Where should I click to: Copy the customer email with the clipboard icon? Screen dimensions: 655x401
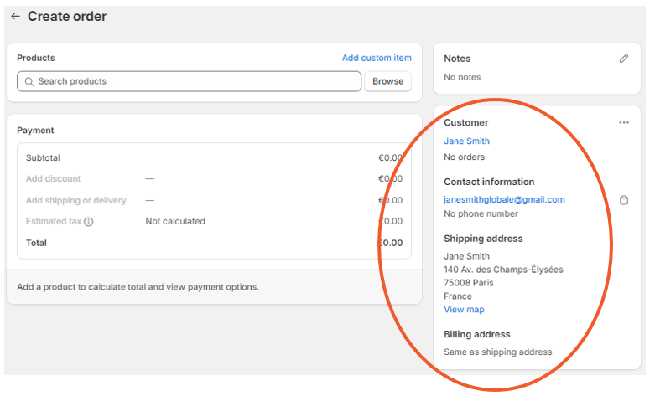coord(624,200)
